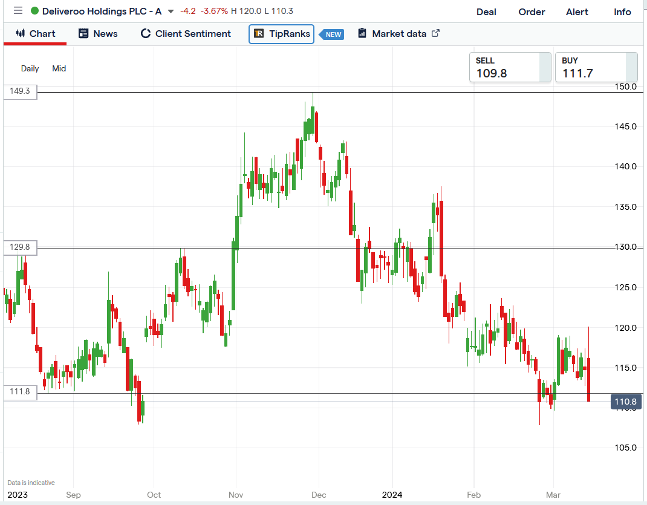Change the Mid price type setting
Image resolution: width=647 pixels, height=505 pixels.
coord(59,68)
